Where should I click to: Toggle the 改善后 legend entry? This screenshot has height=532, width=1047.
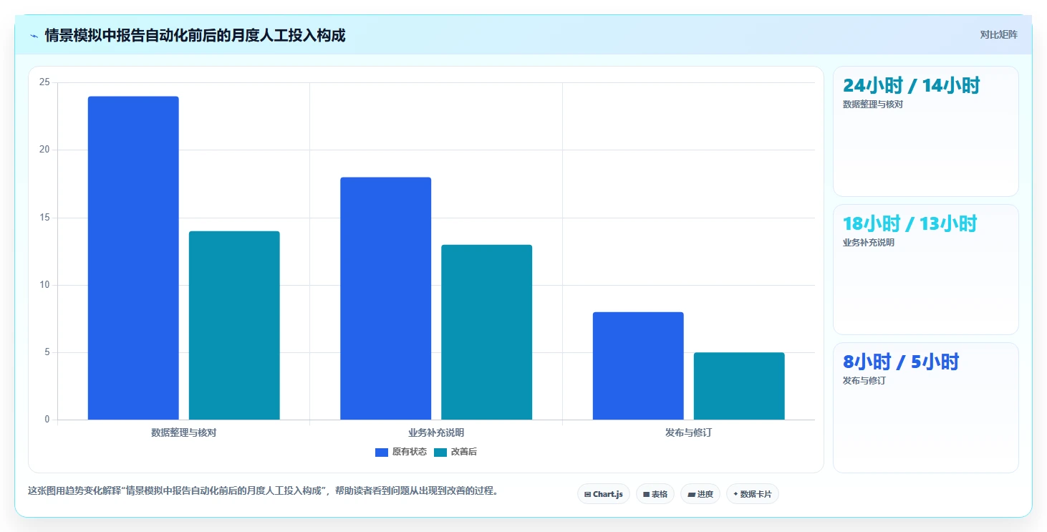pos(455,452)
